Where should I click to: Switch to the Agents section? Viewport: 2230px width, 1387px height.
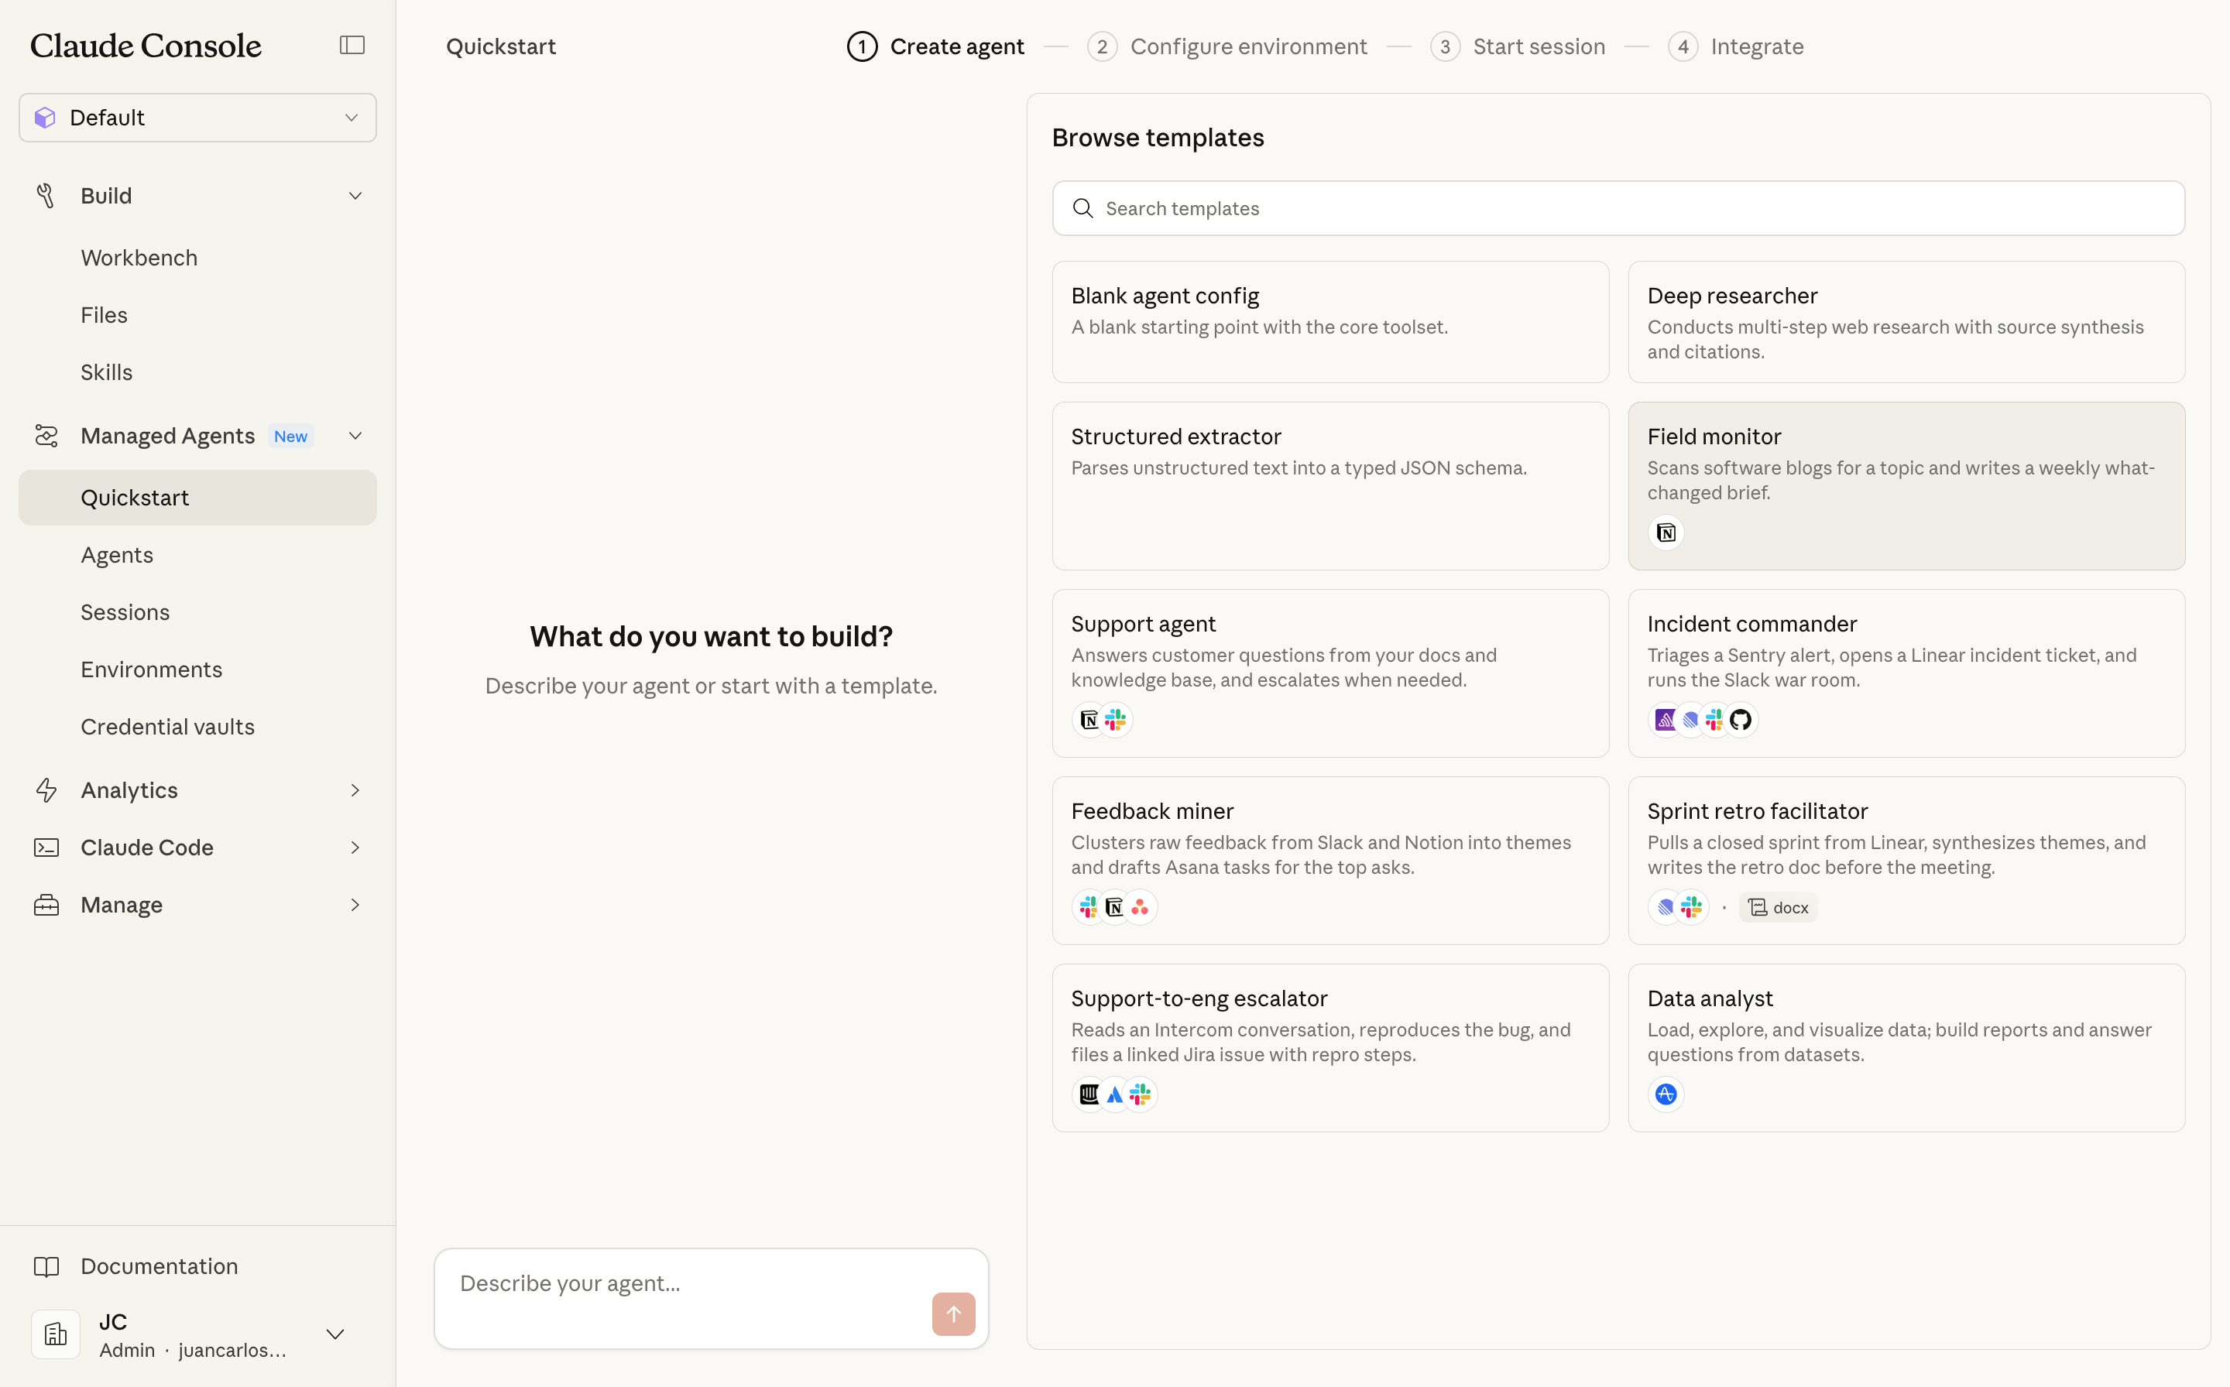[117, 555]
